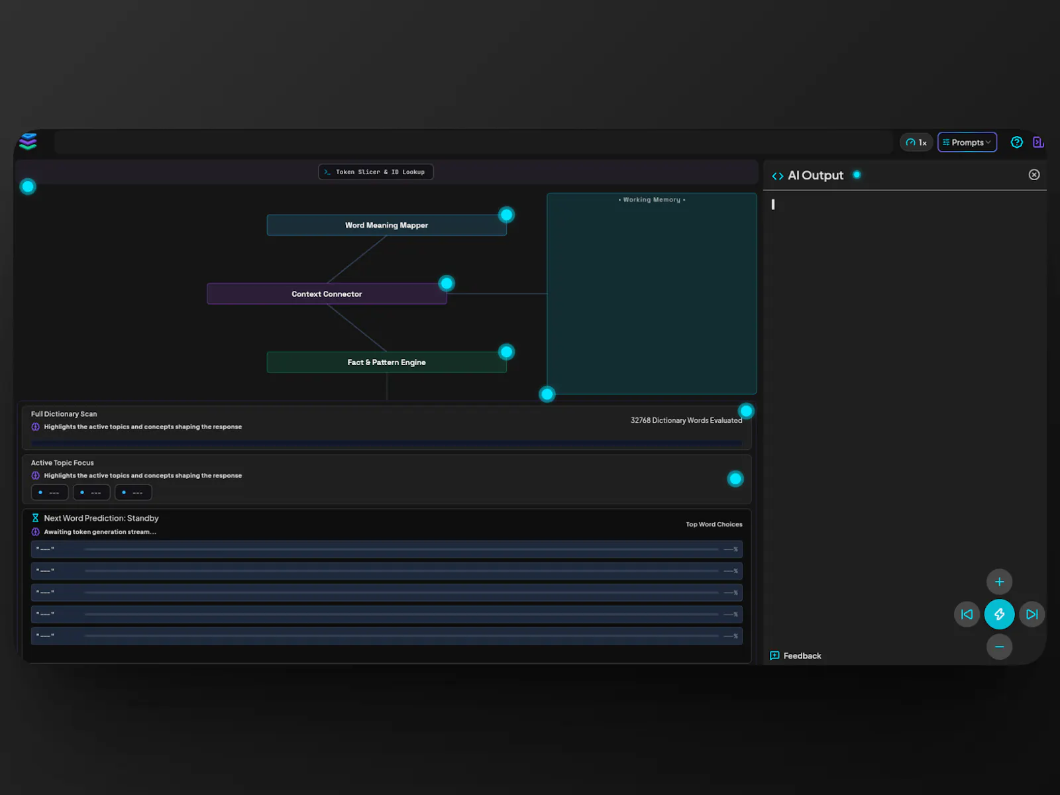Click hourglass icon beside Next Word Prediction
Image resolution: width=1060 pixels, height=795 pixels.
[36, 518]
